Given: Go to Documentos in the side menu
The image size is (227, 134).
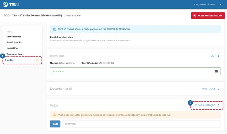Looking at the screenshot, I should (14, 54).
